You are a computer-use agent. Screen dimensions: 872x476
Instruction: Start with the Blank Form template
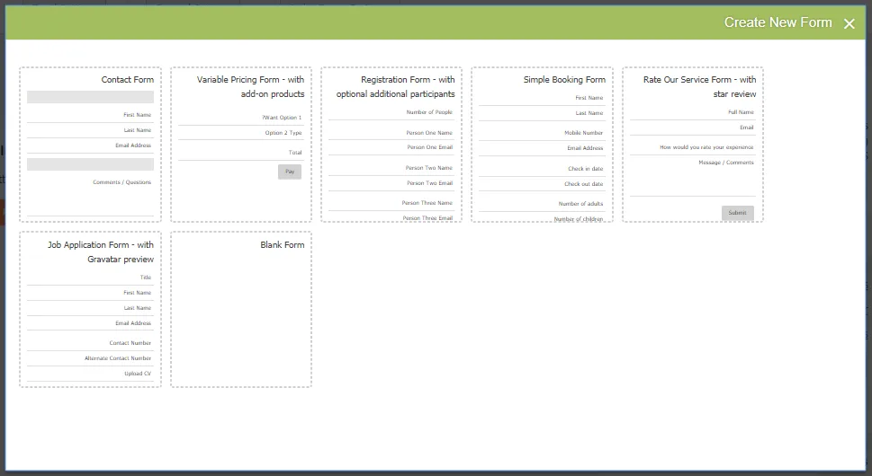click(241, 309)
